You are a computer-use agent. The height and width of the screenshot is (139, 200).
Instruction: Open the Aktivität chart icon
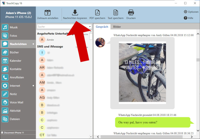click(x=5, y=111)
